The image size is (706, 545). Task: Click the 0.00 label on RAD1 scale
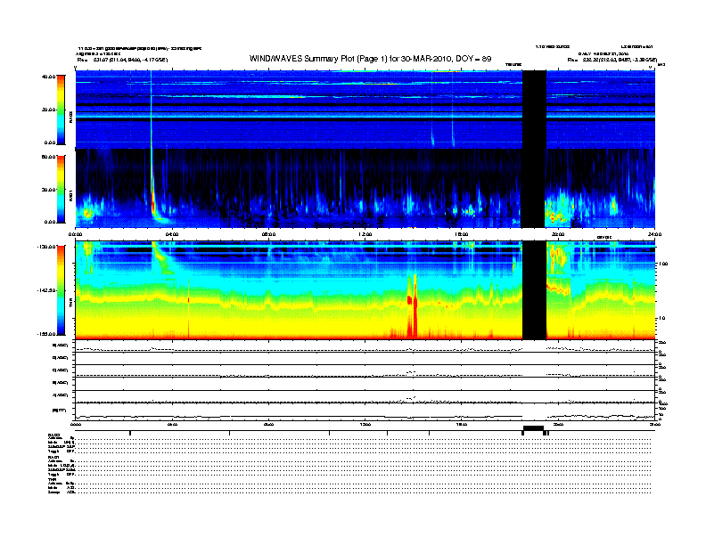[50, 222]
